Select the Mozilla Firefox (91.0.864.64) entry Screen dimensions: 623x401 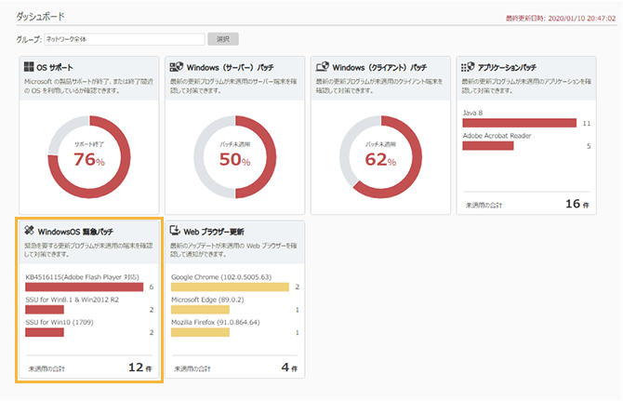(201, 331)
